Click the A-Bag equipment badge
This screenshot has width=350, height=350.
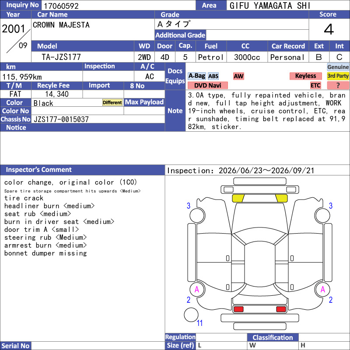click(x=196, y=76)
